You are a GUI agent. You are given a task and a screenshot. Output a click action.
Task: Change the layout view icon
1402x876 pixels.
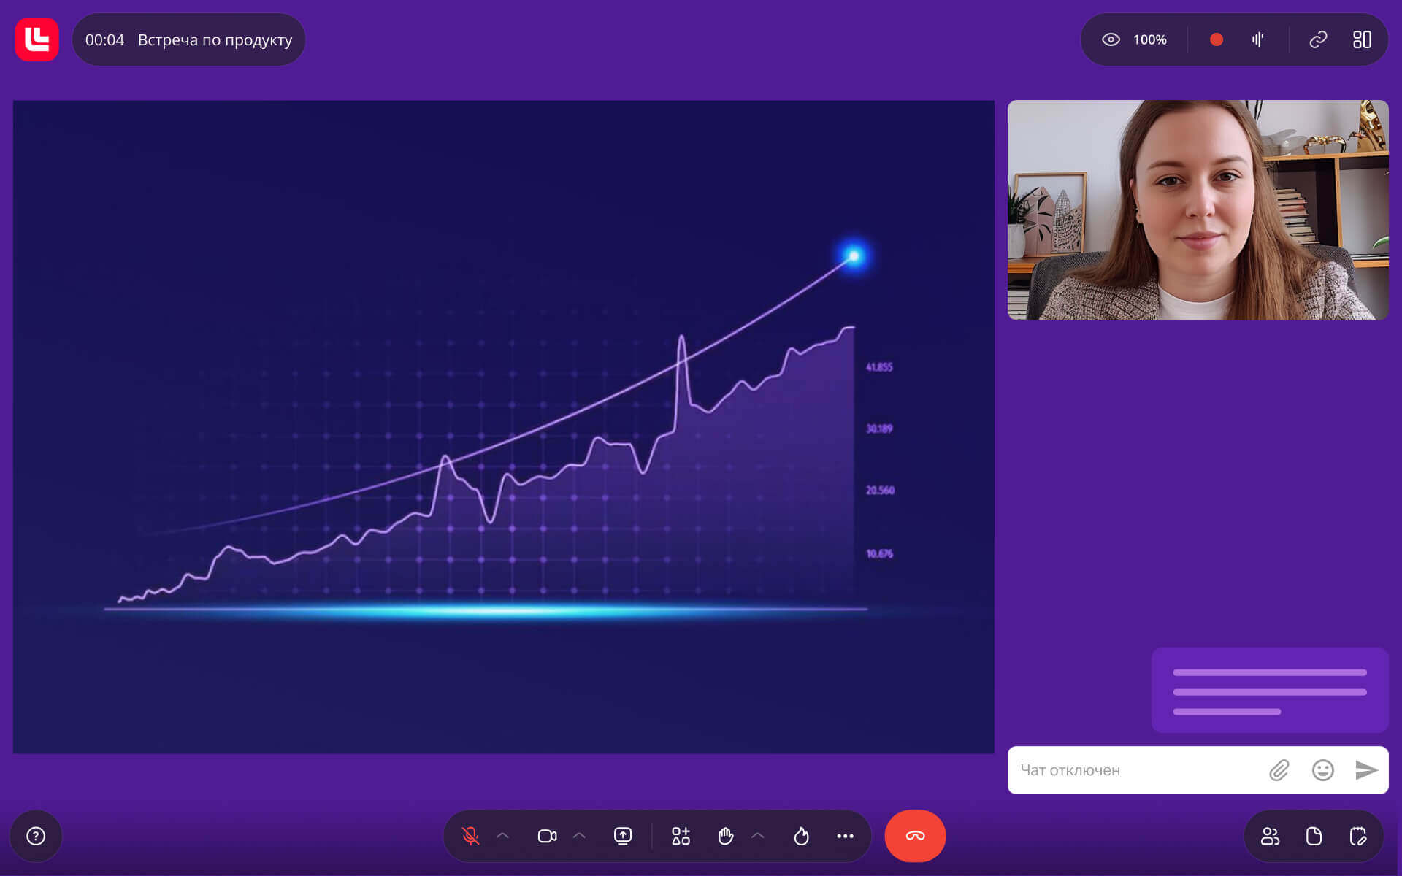point(1362,39)
